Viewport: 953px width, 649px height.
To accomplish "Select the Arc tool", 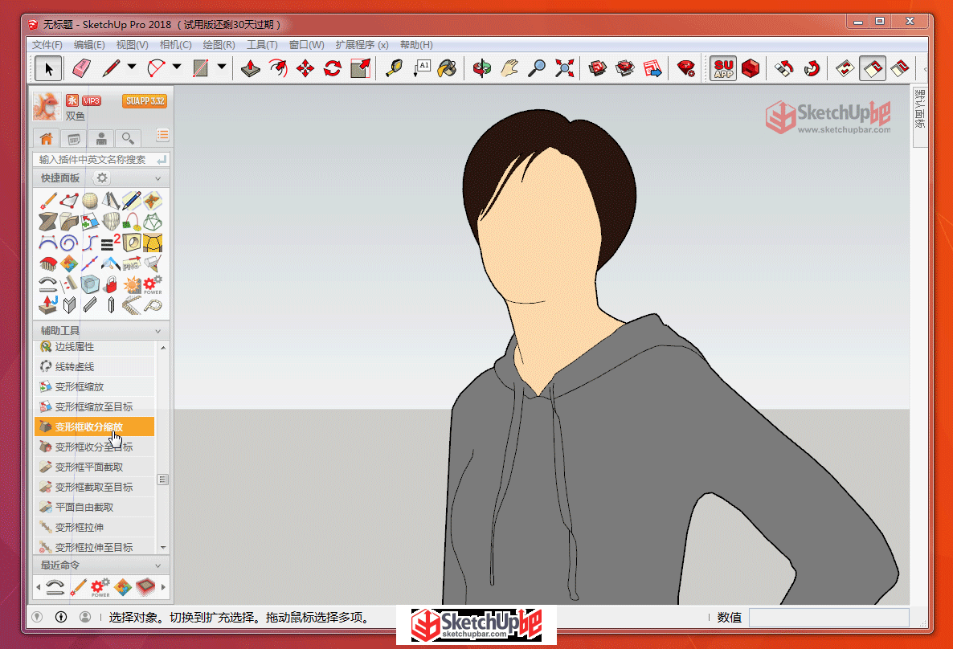I will pos(156,68).
